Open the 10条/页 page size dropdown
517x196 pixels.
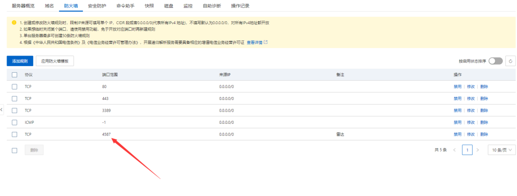pos(501,150)
